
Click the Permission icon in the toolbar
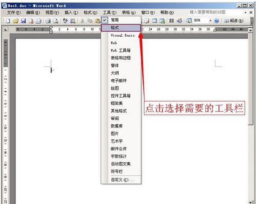31,21
